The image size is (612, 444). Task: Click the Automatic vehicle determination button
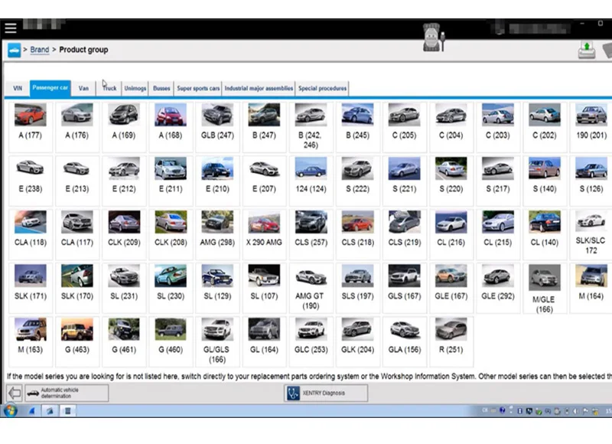point(66,393)
